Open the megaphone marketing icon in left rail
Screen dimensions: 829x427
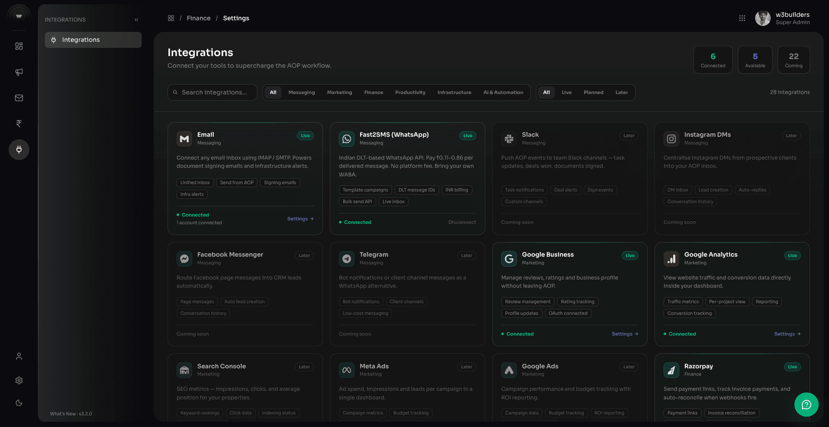click(x=19, y=72)
